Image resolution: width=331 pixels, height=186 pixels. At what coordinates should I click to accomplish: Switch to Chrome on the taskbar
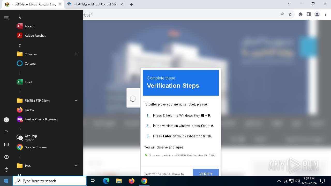[x=144, y=181]
